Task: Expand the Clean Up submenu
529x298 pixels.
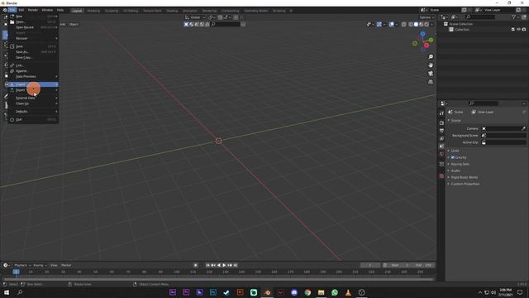Action: pyautogui.click(x=33, y=103)
